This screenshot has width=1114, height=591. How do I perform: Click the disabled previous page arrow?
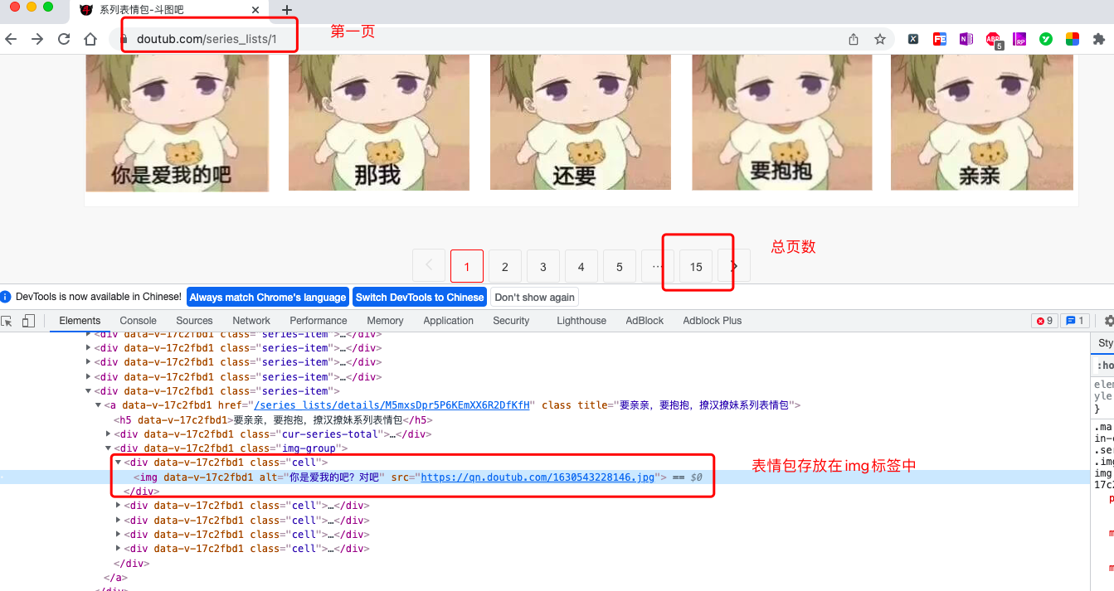(x=429, y=266)
